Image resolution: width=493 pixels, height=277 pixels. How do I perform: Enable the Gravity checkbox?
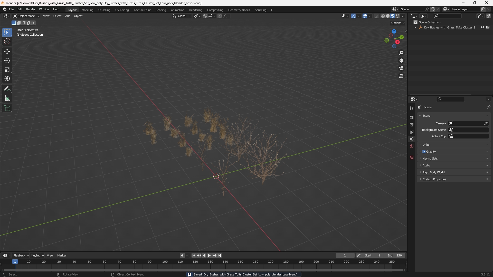pyautogui.click(x=424, y=152)
